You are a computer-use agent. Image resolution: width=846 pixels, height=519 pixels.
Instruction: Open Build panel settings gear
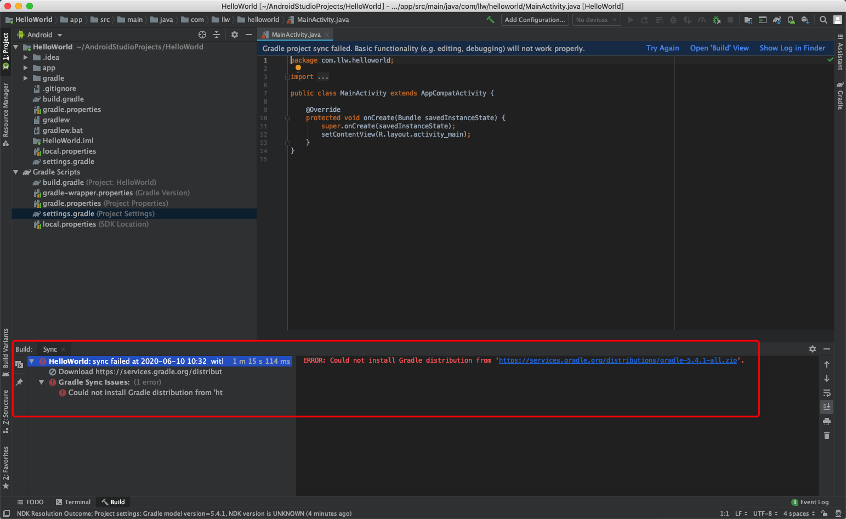(813, 349)
